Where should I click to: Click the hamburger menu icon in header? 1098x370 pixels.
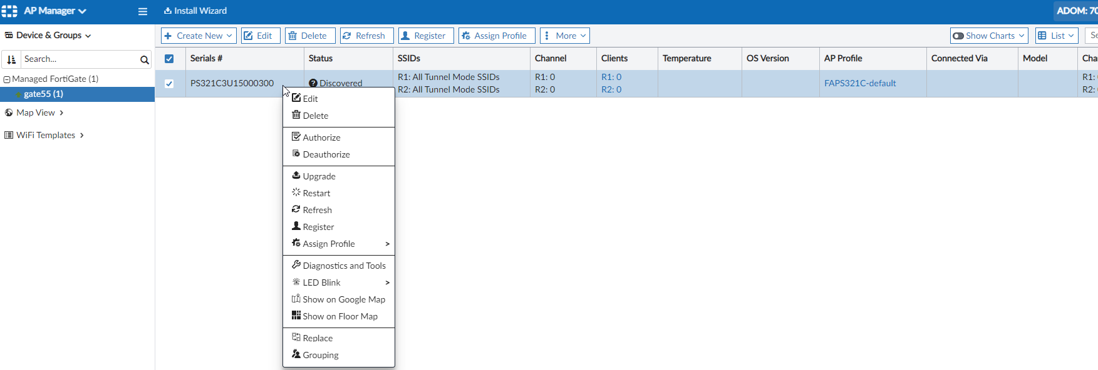point(143,11)
